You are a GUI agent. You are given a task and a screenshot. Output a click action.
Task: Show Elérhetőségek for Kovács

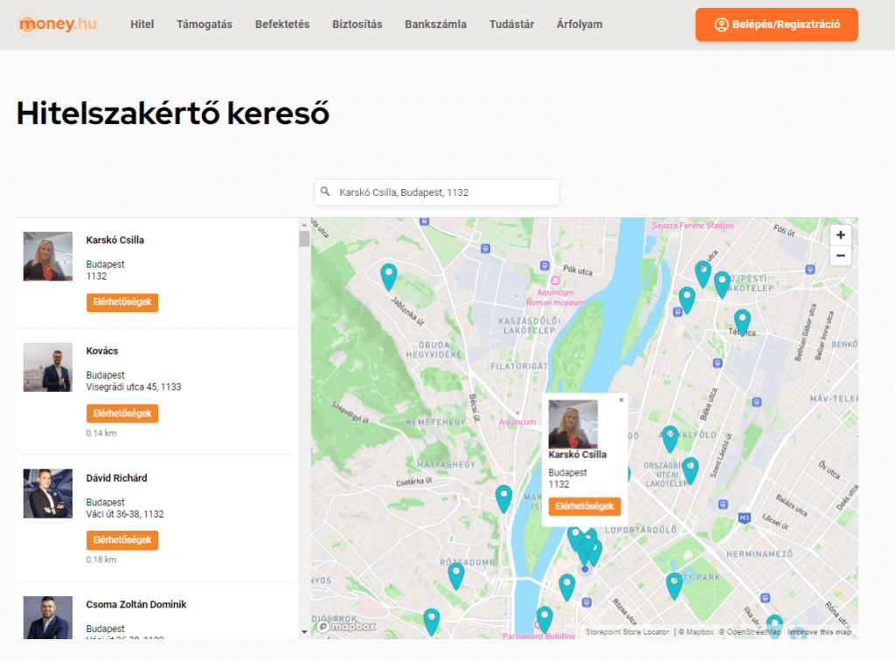tap(122, 414)
